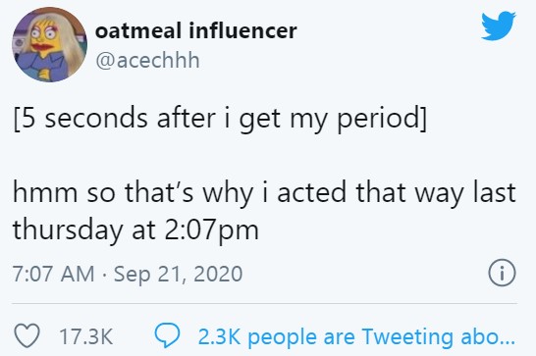The image size is (536, 356).
Task: Click the Twitter bird logo
Action: [x=498, y=25]
